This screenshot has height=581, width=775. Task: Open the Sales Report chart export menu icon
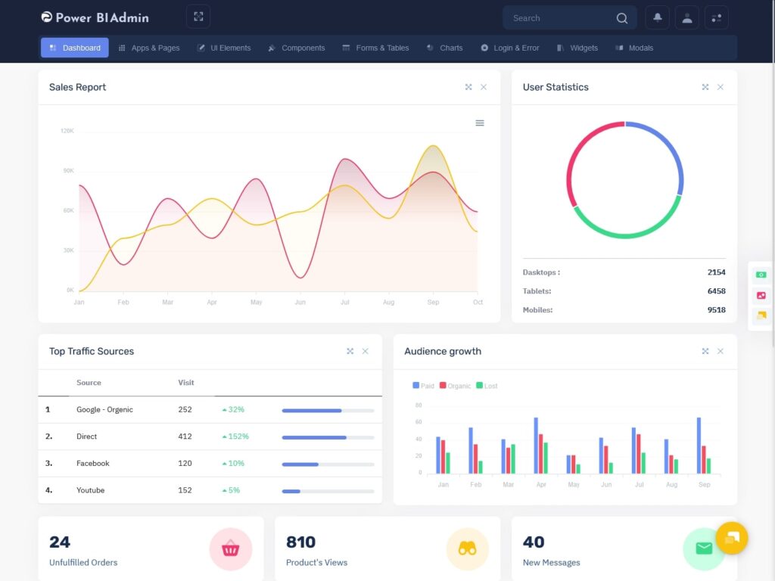(x=479, y=122)
